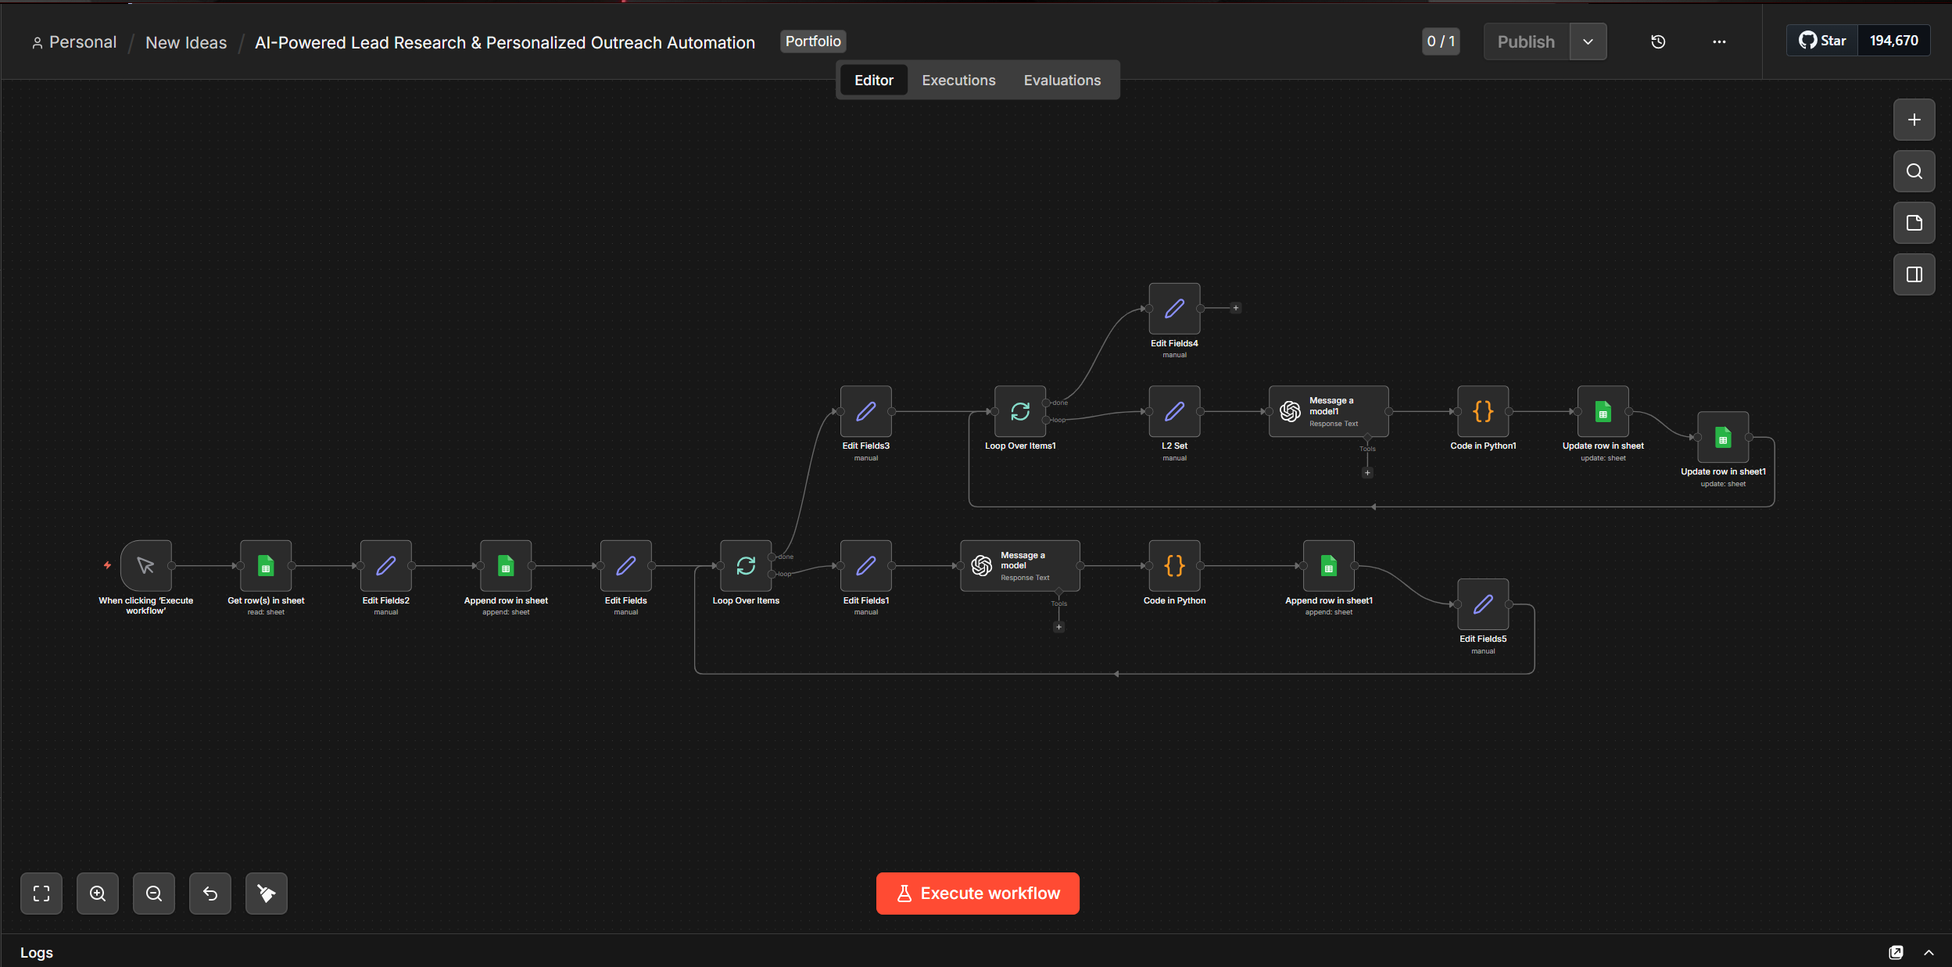This screenshot has width=1952, height=967.
Task: Expand the Publish dropdown arrow
Action: (1588, 41)
